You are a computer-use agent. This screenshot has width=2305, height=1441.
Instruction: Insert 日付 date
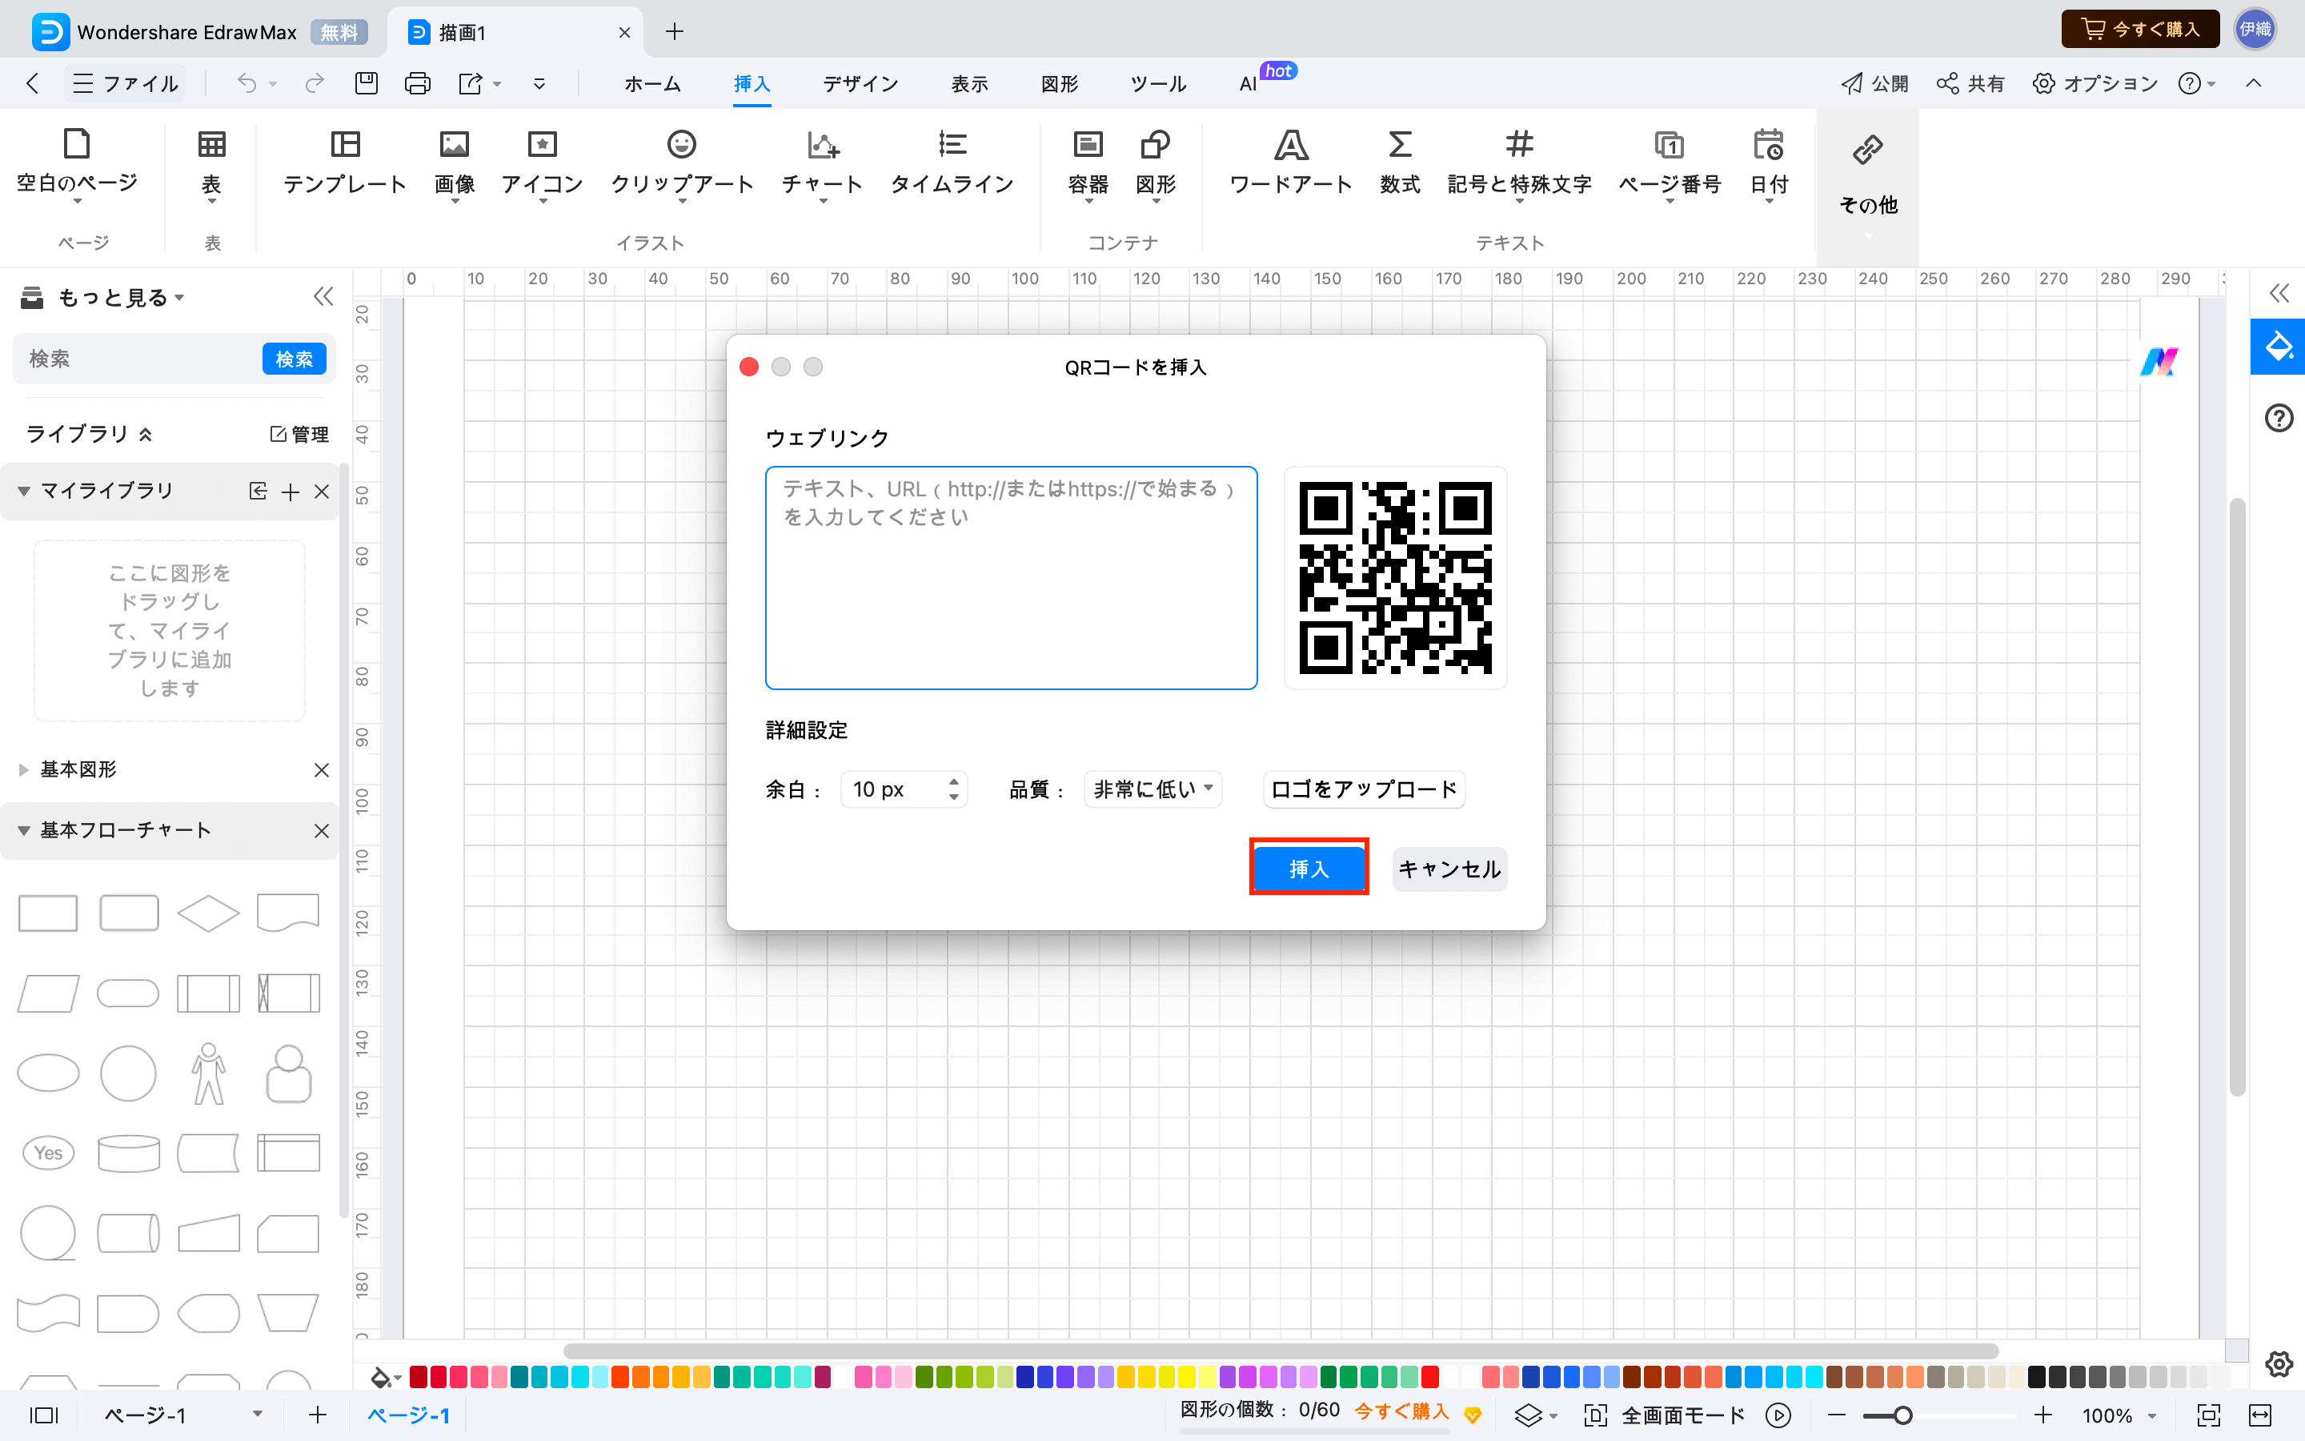[1769, 164]
